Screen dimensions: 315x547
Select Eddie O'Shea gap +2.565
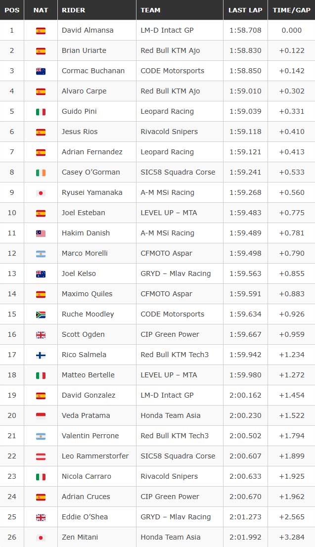292,517
